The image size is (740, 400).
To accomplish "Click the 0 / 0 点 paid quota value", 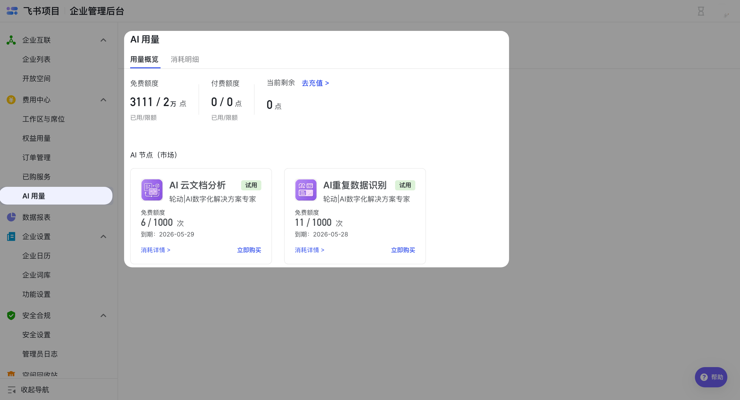I will [226, 102].
